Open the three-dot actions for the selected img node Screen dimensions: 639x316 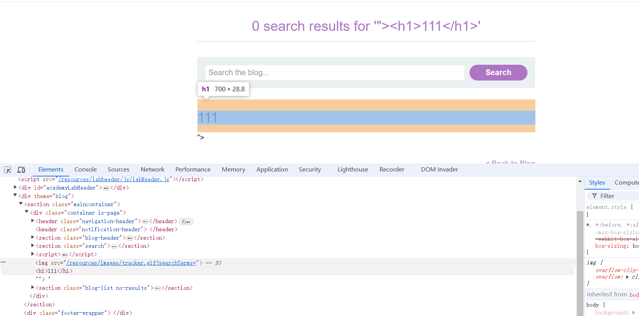pos(3,262)
